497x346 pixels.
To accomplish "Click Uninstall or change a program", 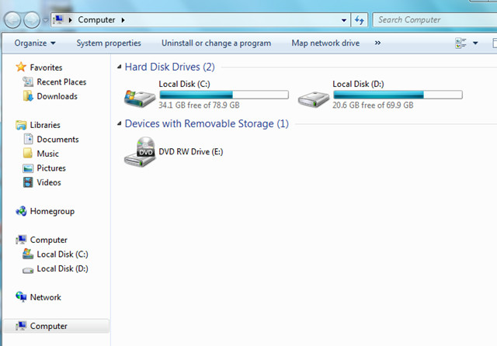I will click(216, 43).
